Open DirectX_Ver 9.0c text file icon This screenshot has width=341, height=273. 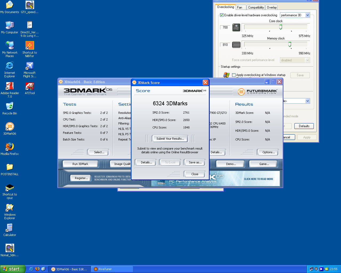30,29
